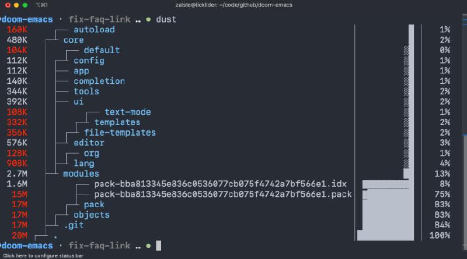Image resolution: width=467 pixels, height=259 pixels.
Task: Click the green zoom window button
Action: pyautogui.click(x=25, y=5)
